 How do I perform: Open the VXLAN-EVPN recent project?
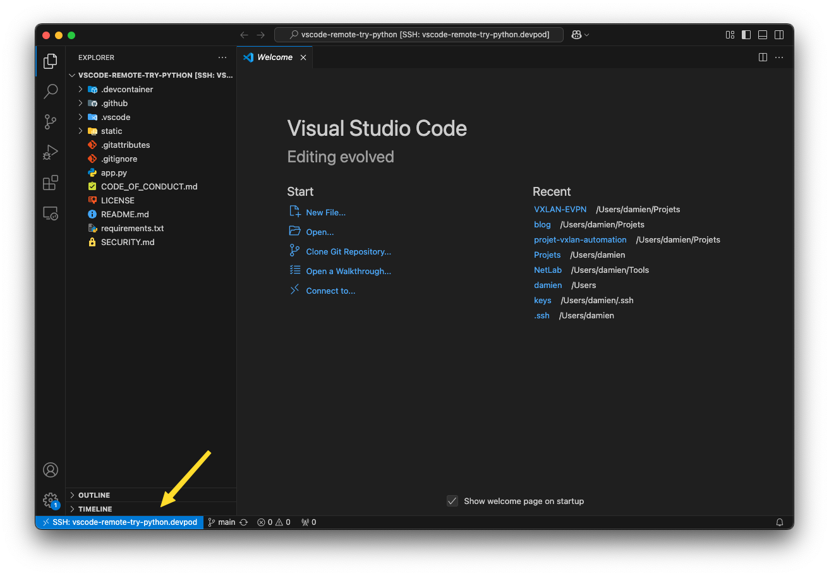pos(560,209)
